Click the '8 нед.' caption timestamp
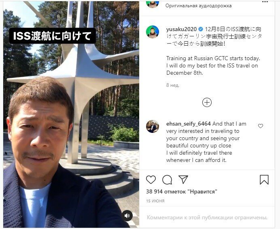Screen dimensions: 280x229 click(x=173, y=85)
